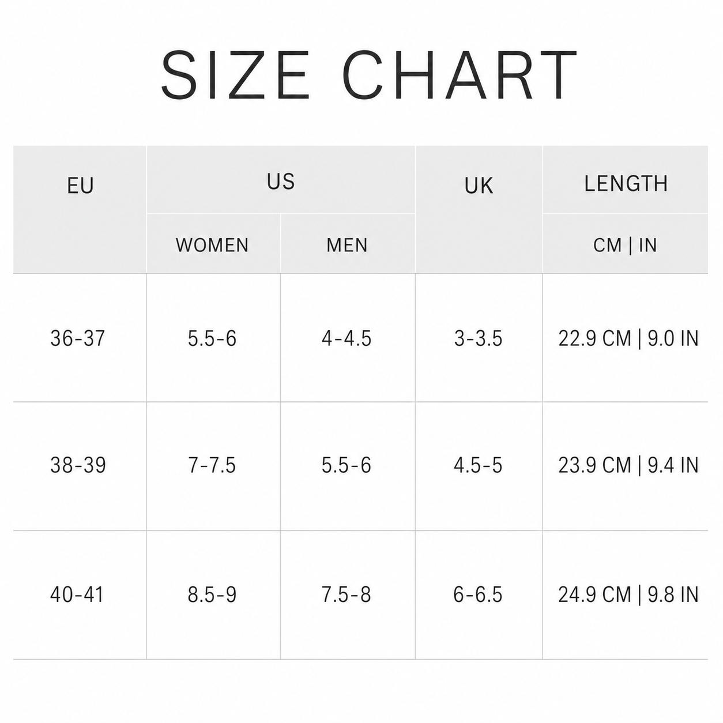
Task: Click the LENGTH column header
Action: 626,180
